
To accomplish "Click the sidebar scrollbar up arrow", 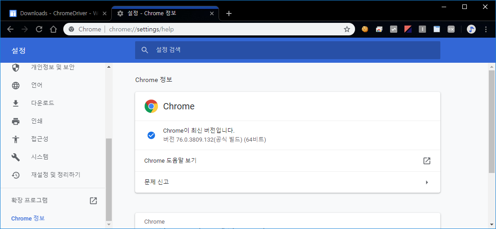I will [109, 67].
